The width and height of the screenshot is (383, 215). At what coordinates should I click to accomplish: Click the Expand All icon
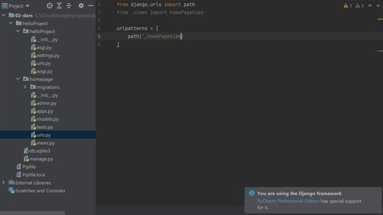pyautogui.click(x=59, y=5)
